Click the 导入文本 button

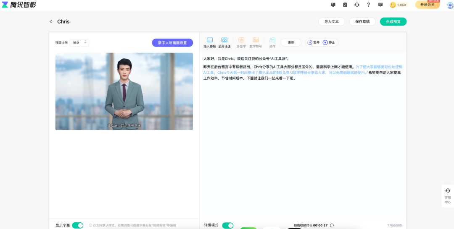coord(332,22)
